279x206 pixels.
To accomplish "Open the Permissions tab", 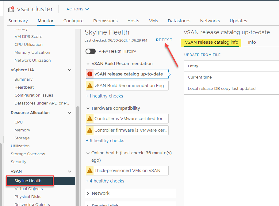I will [x=105, y=21].
